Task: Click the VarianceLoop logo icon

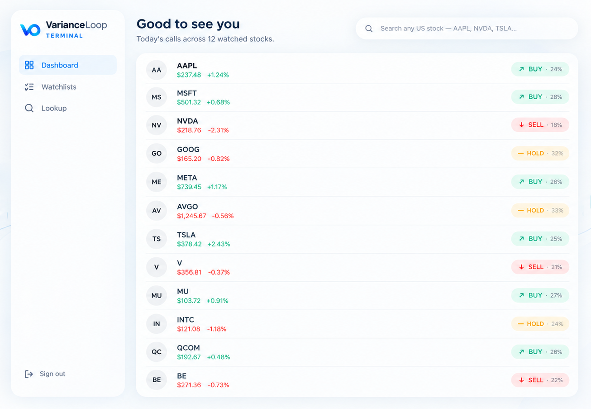Action: click(30, 29)
